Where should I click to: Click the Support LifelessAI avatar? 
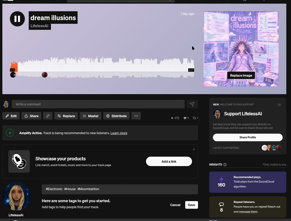point(218,114)
